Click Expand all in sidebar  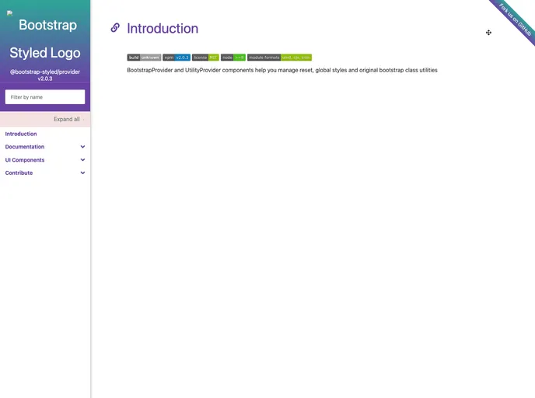[x=67, y=119]
